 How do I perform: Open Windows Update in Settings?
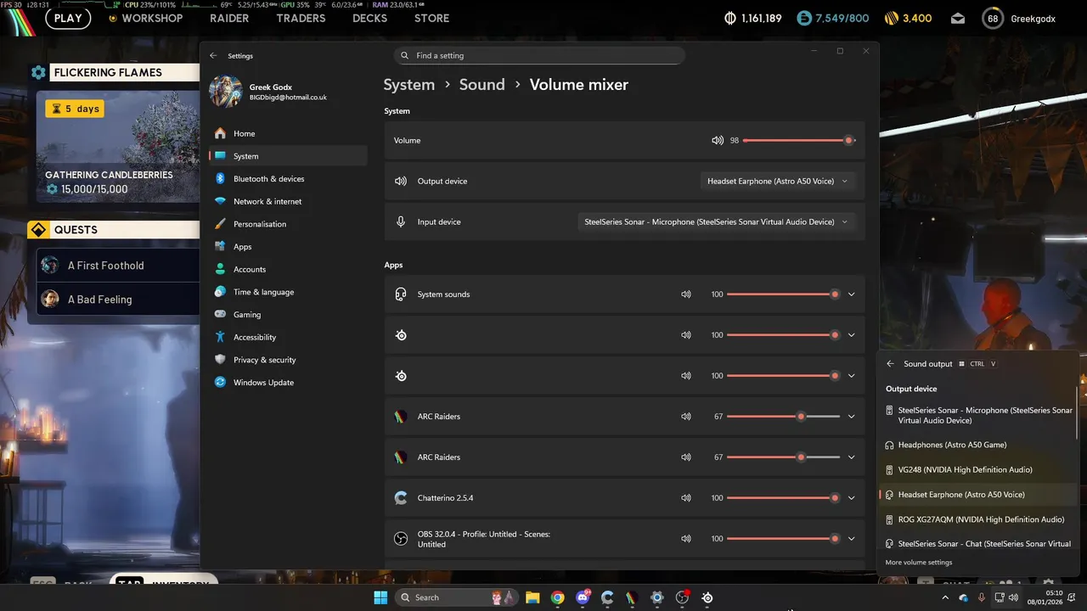[x=288, y=383]
